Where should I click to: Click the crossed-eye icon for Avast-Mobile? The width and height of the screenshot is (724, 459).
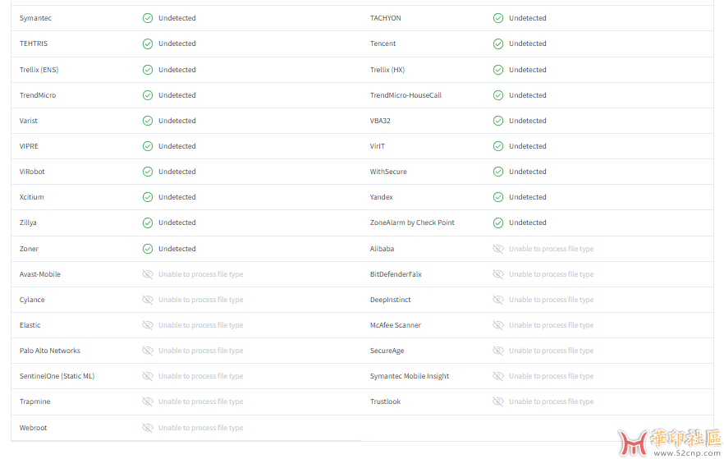[x=147, y=274]
